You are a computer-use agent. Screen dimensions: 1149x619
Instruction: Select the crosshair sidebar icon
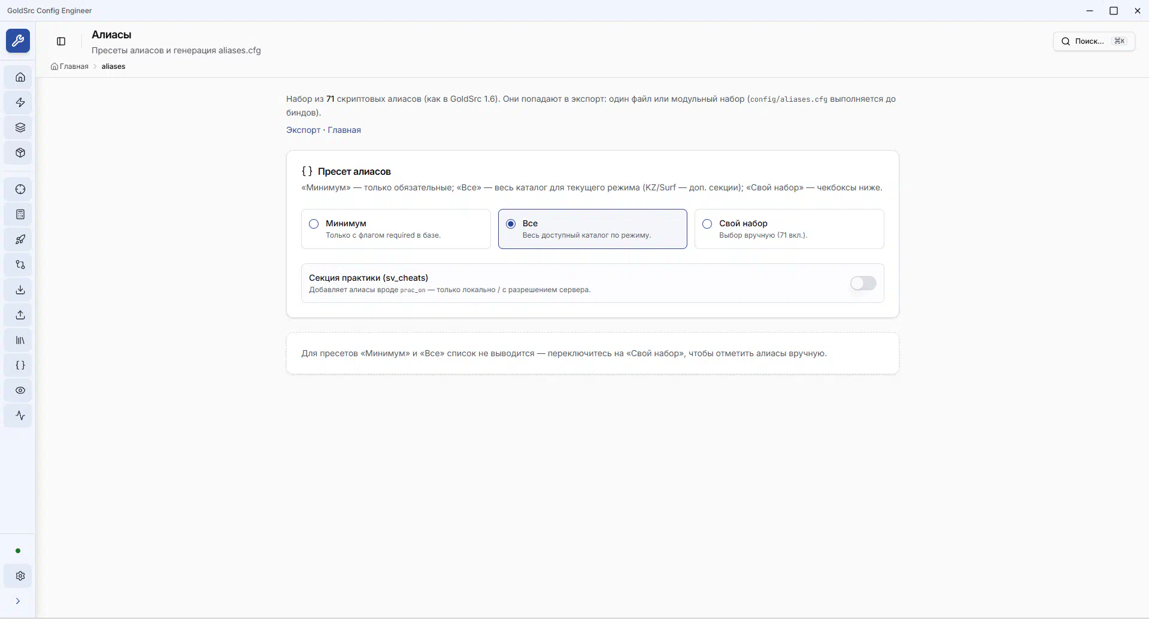(20, 190)
